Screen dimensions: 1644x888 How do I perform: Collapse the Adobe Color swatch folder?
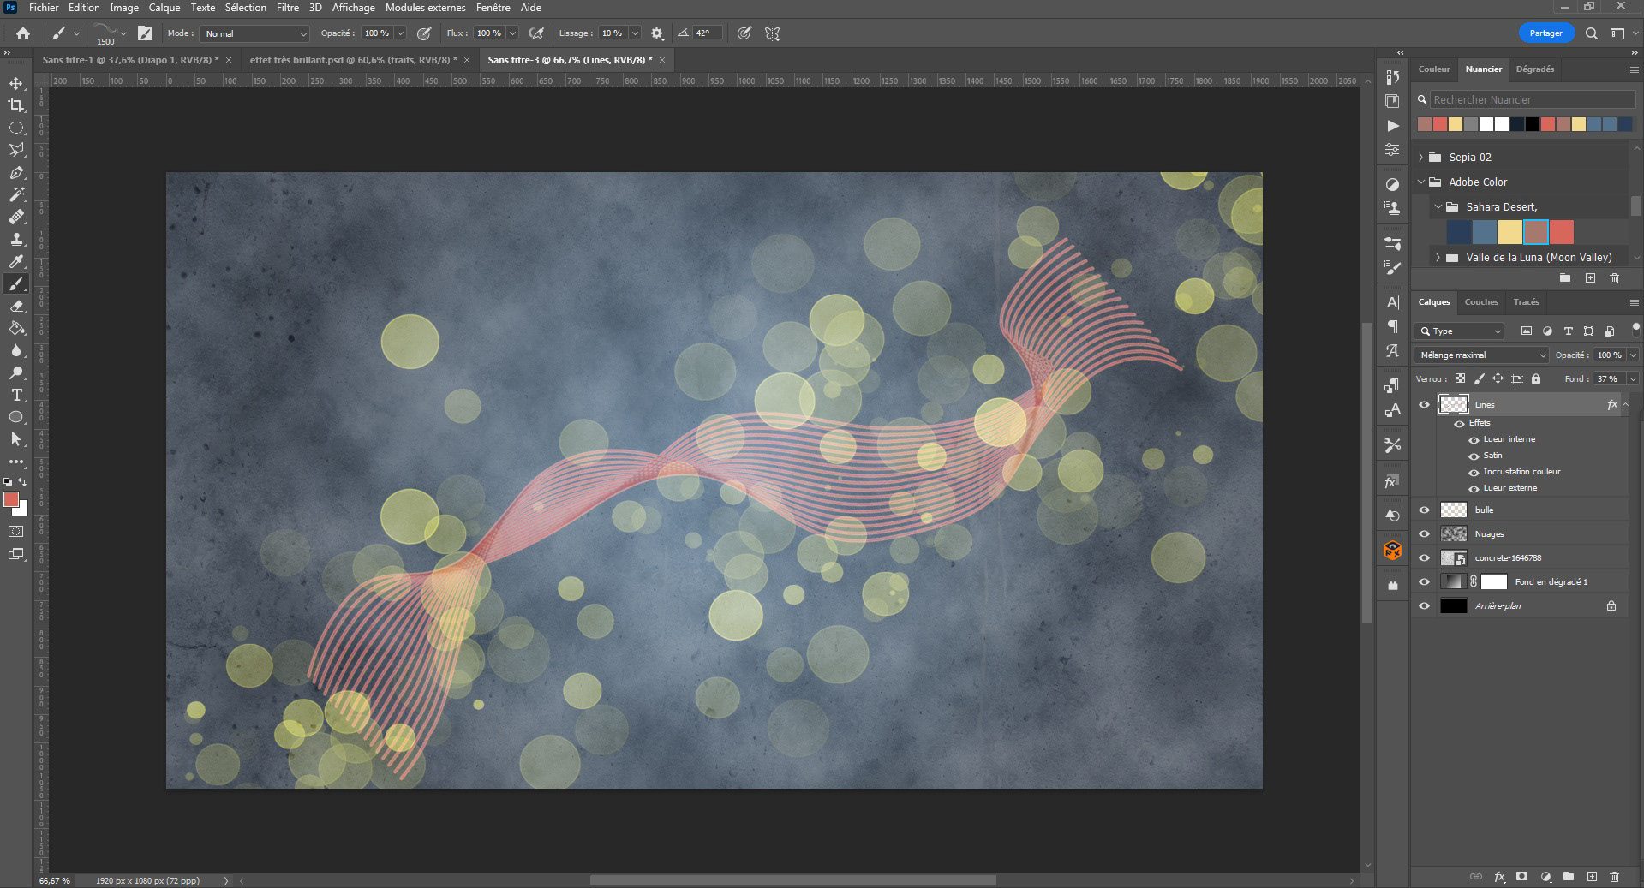(1421, 182)
